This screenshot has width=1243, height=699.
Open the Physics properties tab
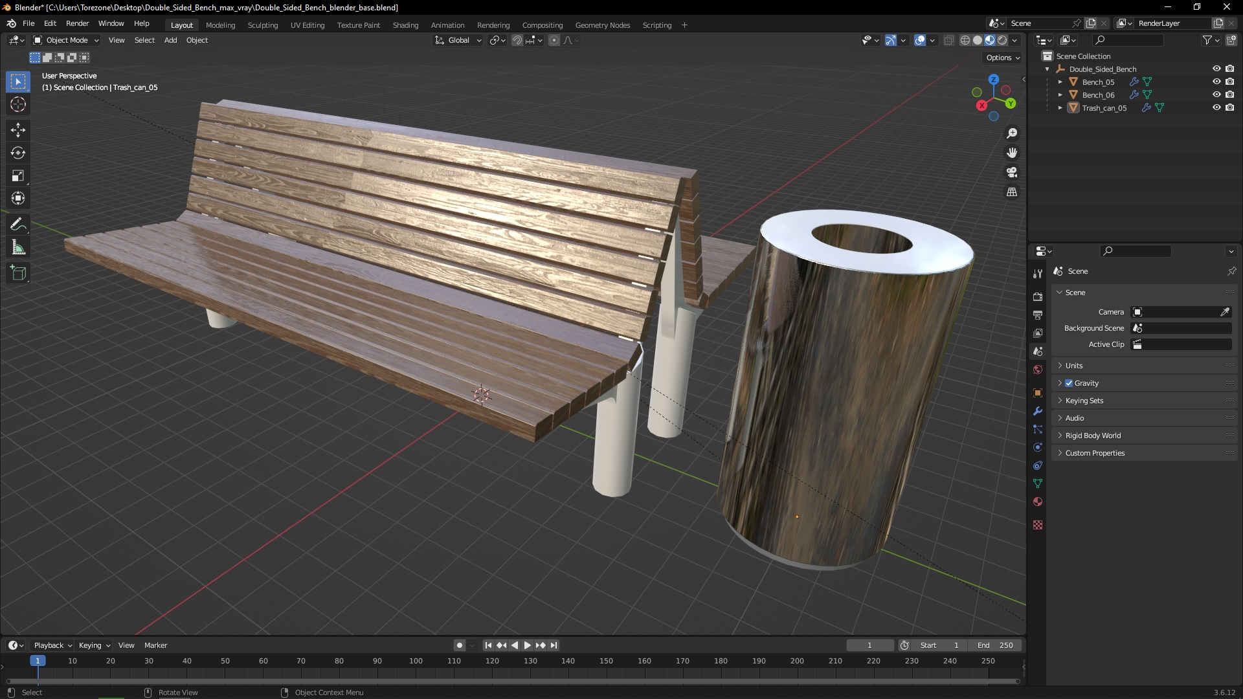click(1038, 447)
